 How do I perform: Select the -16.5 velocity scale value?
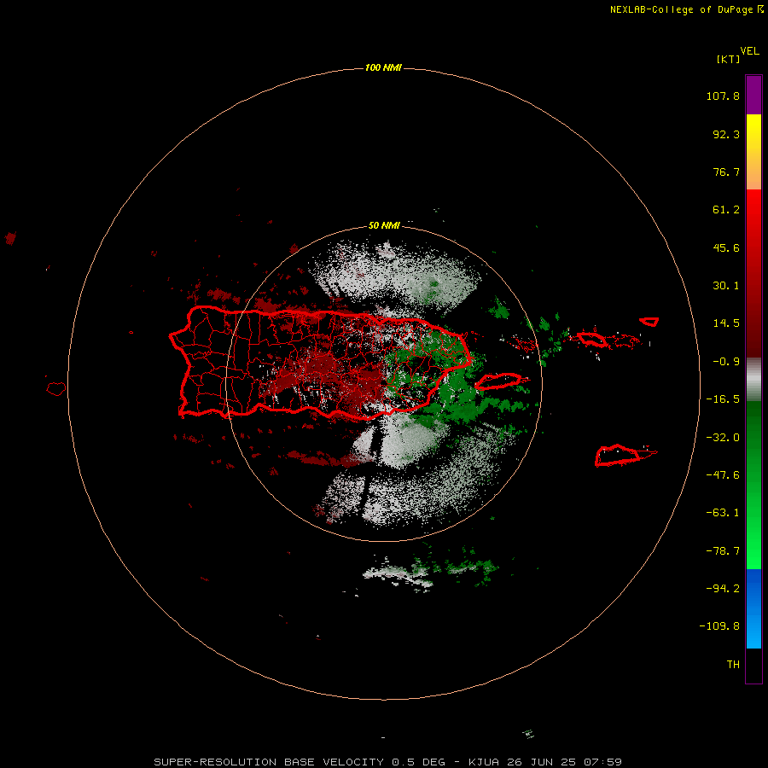pos(723,399)
